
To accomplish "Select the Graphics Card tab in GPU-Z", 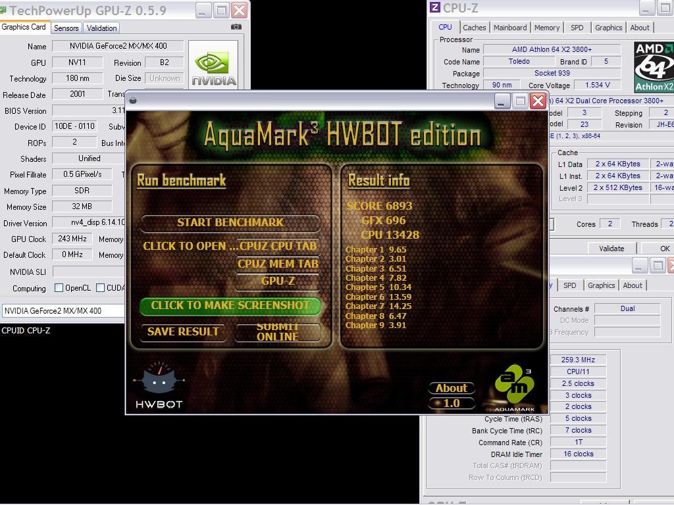I will [x=24, y=26].
